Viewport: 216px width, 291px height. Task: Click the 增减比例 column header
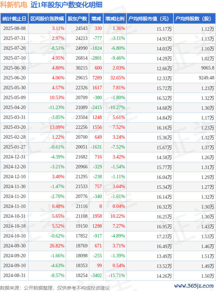point(115,18)
